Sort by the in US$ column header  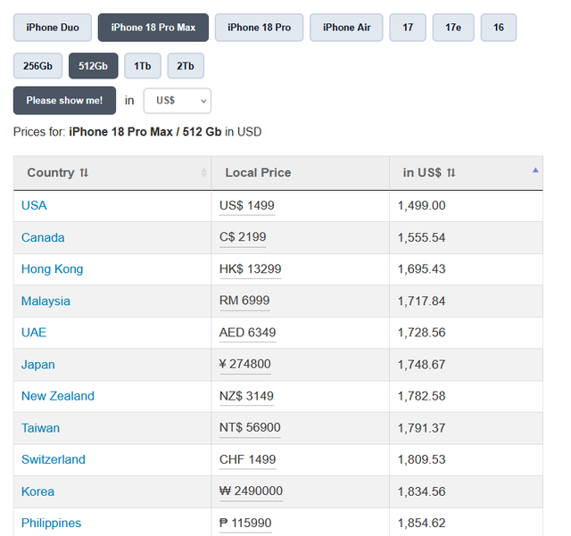coord(466,173)
